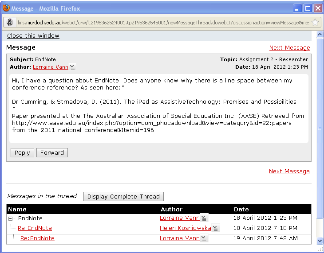The width and height of the screenshot is (324, 253).
Task: Click the Close this window link
Action: pyautogui.click(x=33, y=36)
